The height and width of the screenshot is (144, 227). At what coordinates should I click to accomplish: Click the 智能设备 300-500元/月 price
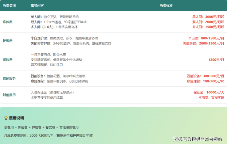(x=205, y=76)
